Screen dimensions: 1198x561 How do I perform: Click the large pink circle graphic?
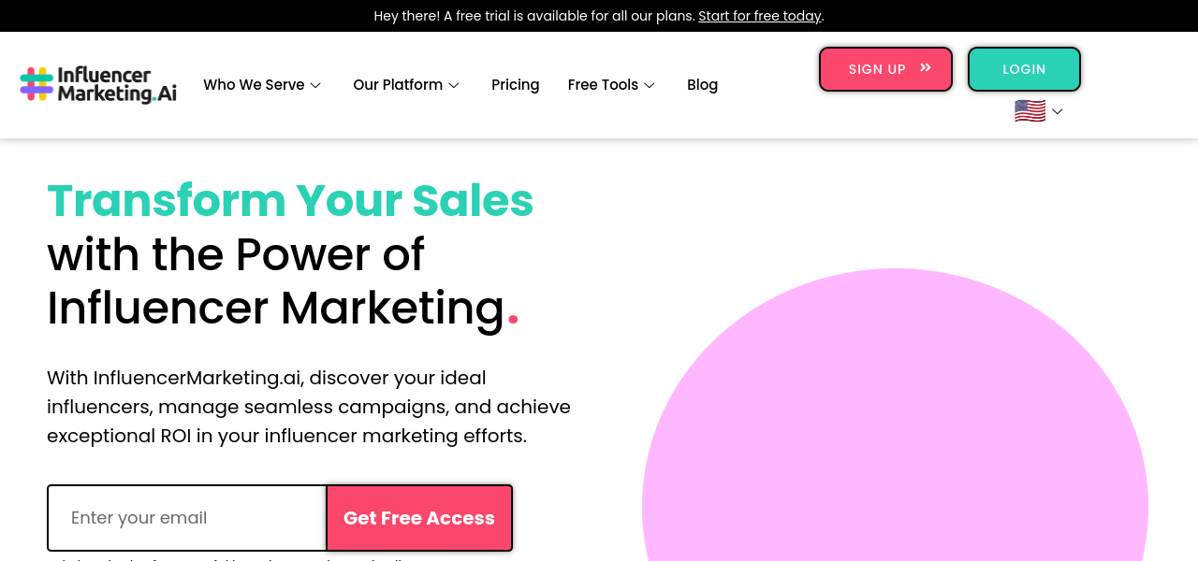[x=895, y=421]
